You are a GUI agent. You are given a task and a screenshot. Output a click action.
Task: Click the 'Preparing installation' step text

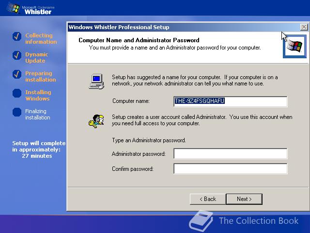pyautogui.click(x=41, y=76)
